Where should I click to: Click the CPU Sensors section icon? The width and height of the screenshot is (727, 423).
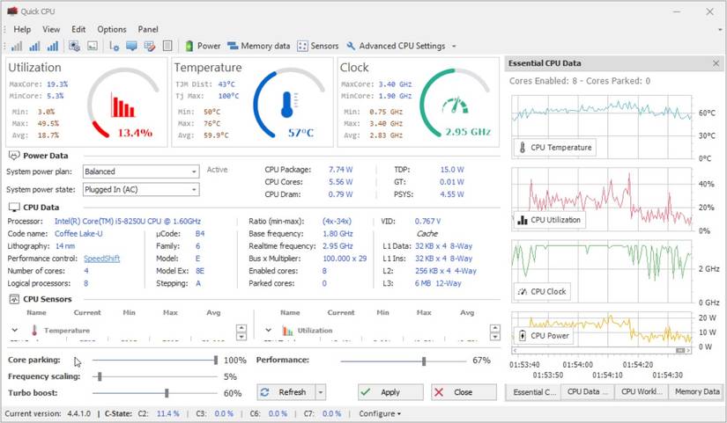[14, 299]
